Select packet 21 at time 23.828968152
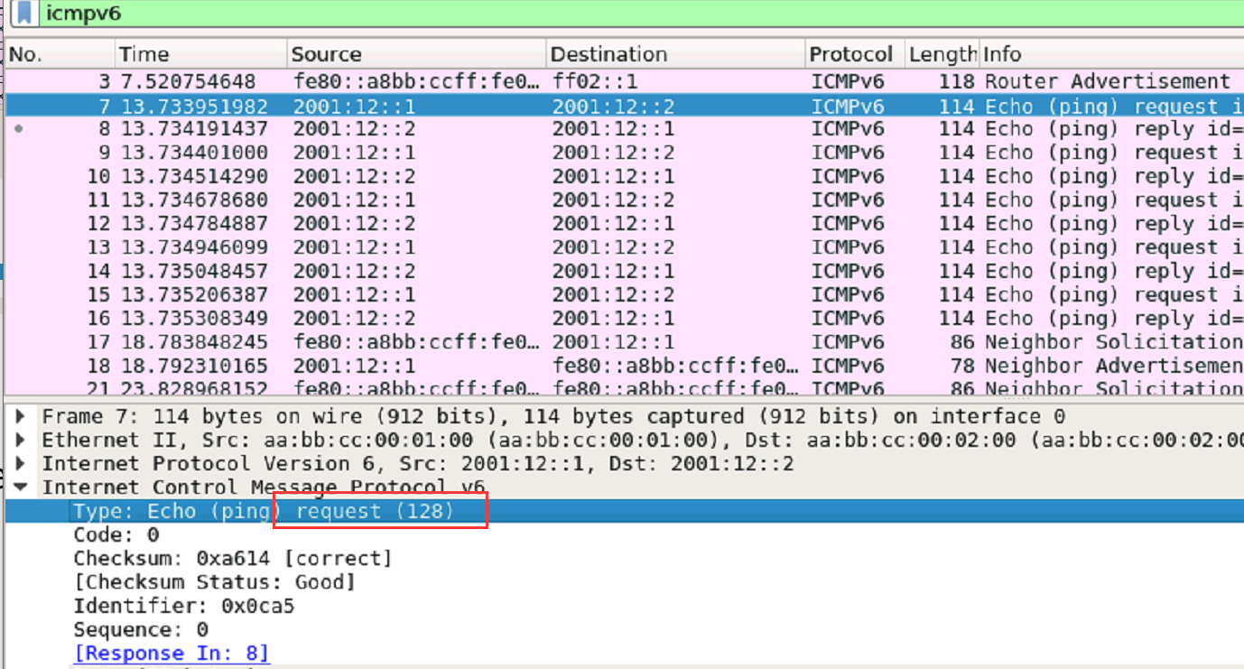 [x=625, y=387]
